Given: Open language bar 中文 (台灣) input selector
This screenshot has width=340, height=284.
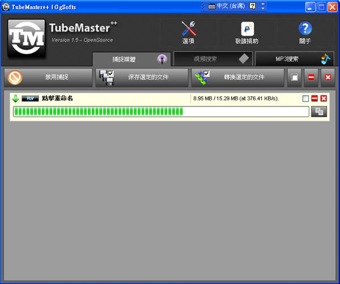Looking at the screenshot, I should (x=227, y=6).
